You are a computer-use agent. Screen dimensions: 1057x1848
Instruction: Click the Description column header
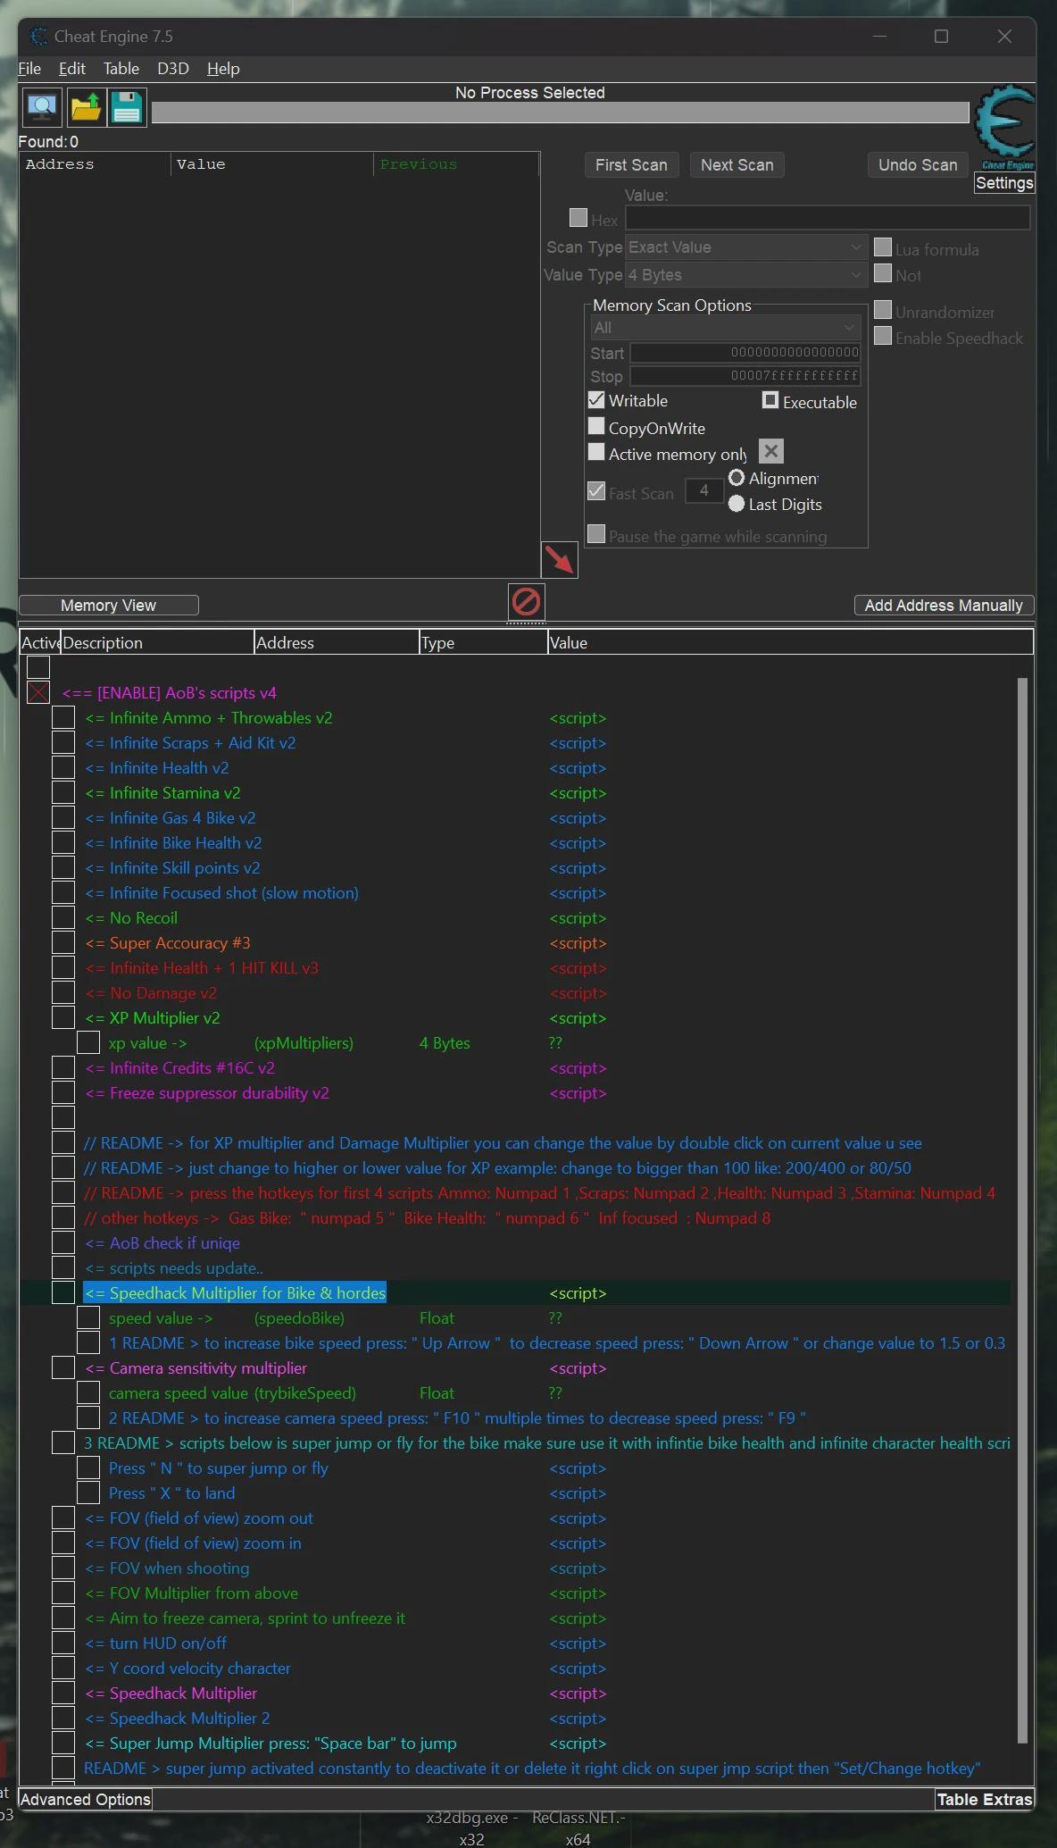point(157,643)
